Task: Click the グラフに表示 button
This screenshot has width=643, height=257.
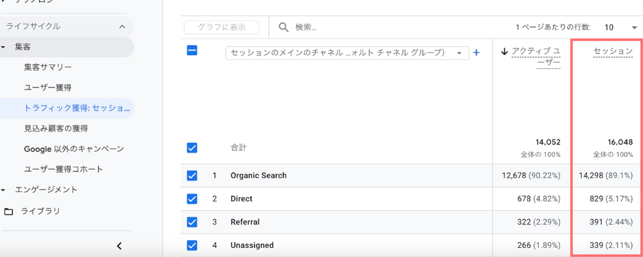Action: [x=222, y=28]
